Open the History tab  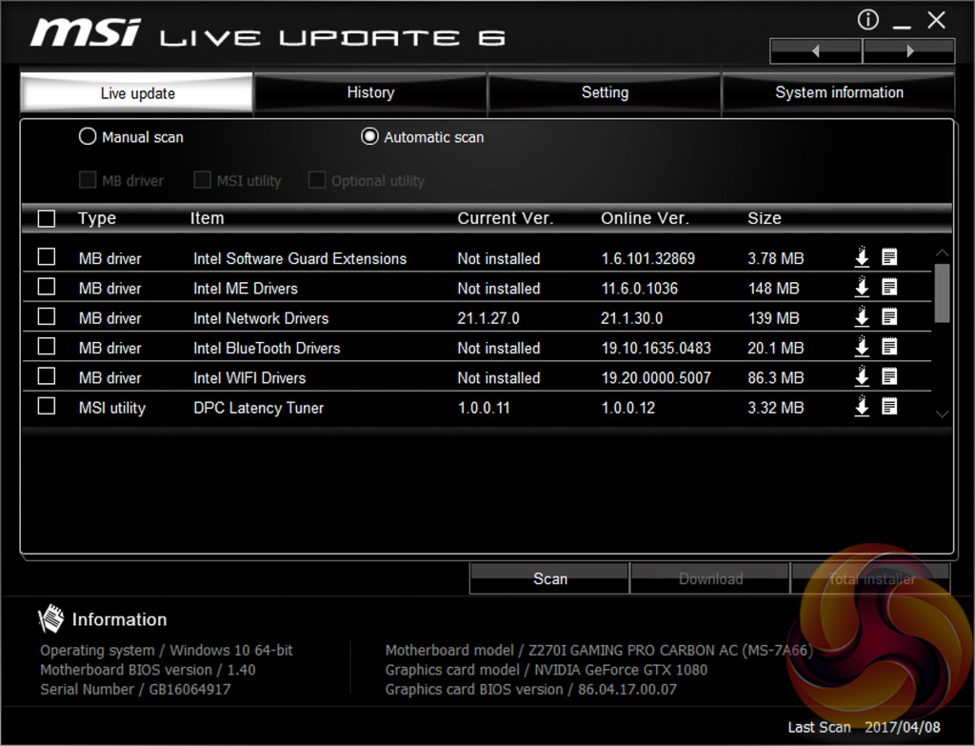[370, 92]
